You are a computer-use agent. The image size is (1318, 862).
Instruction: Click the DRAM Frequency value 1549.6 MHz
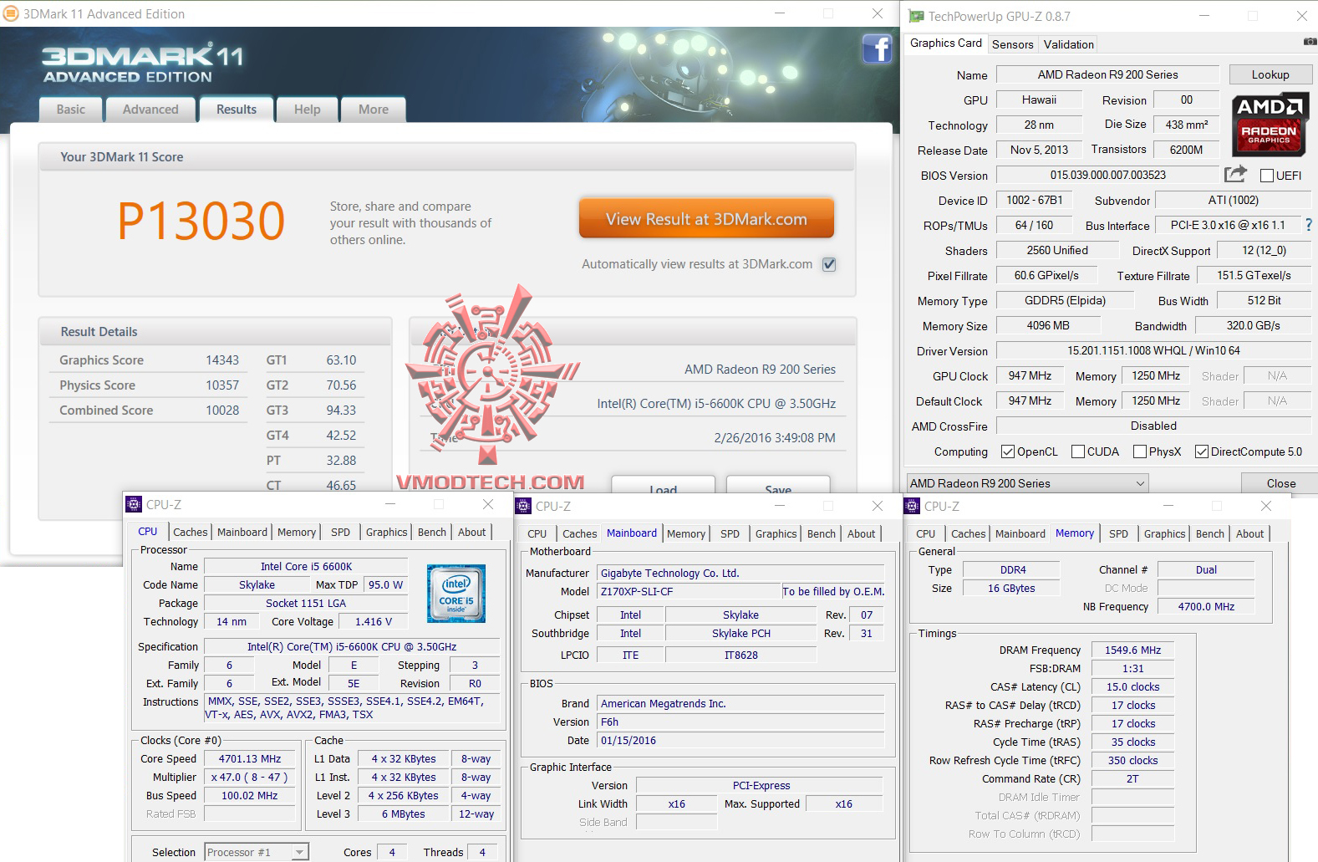[1132, 650]
